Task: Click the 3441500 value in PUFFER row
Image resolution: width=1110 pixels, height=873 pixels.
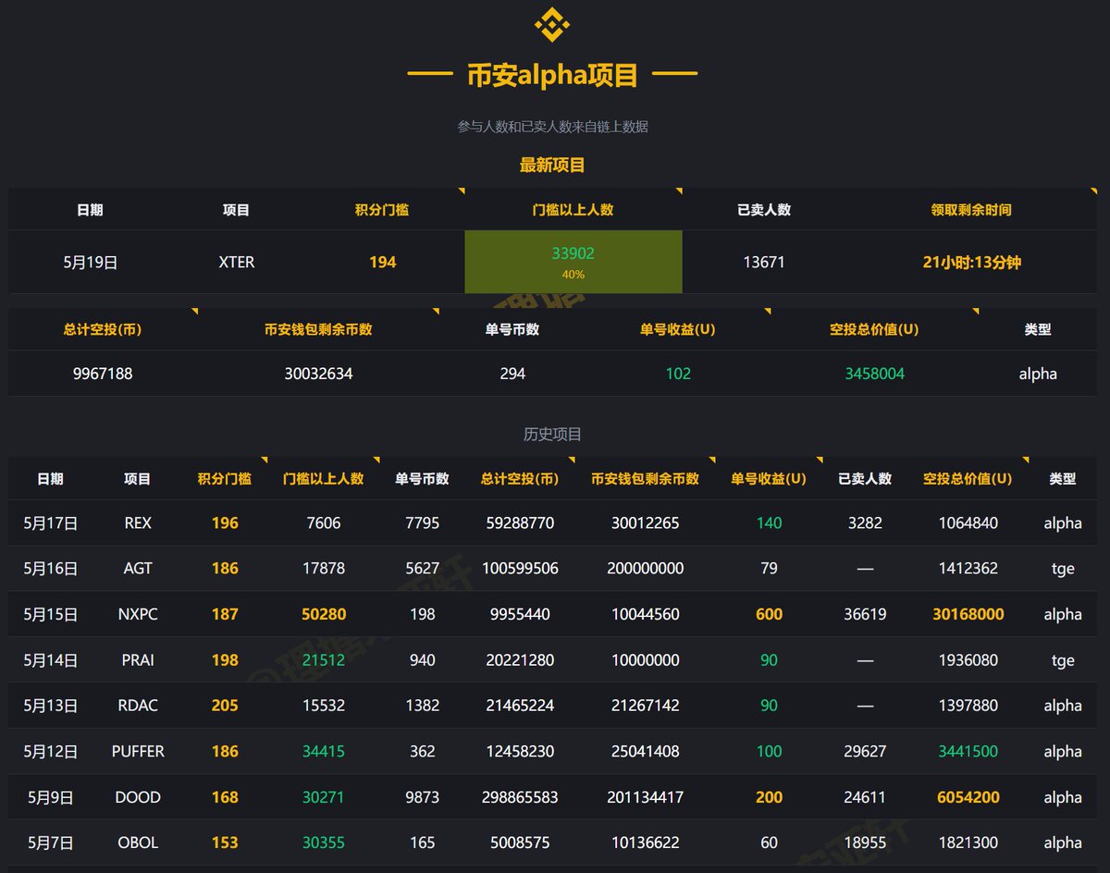Action: tap(968, 751)
